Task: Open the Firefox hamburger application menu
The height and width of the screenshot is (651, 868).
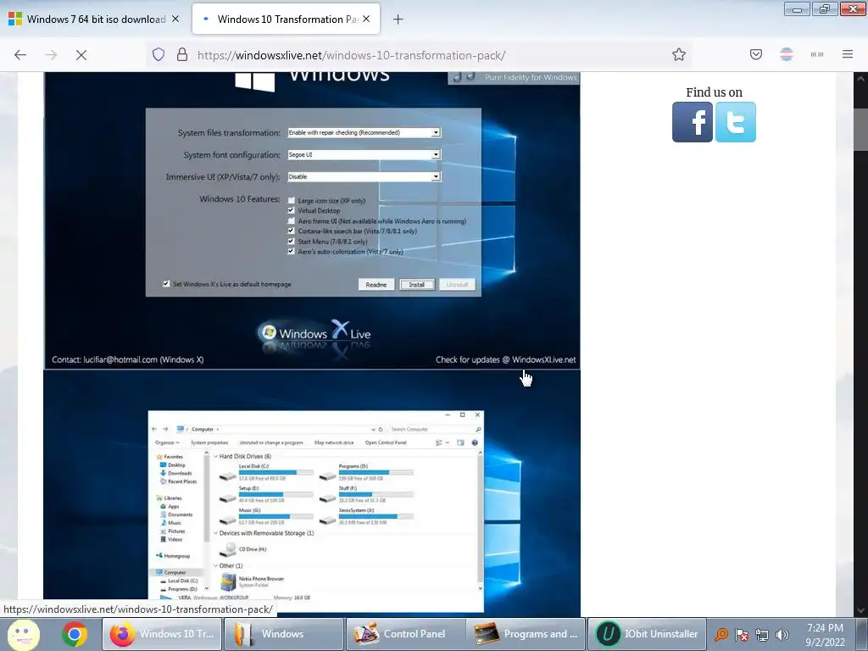Action: click(847, 54)
